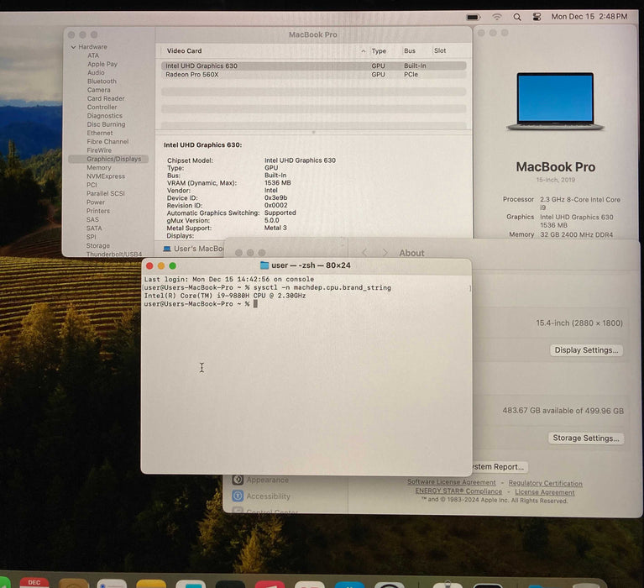Select NVMExpress in the Hardware list

106,176
